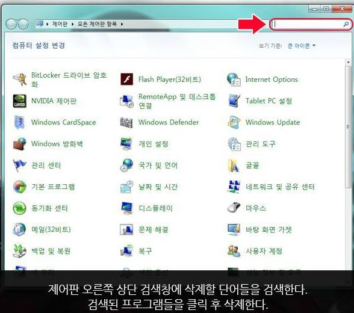Open the 복구 icon
The height and width of the screenshot is (313, 354).
click(x=126, y=251)
